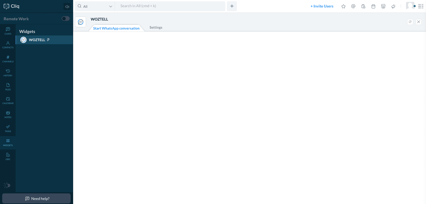
Task: Click the Need help? button
Action: (37, 198)
